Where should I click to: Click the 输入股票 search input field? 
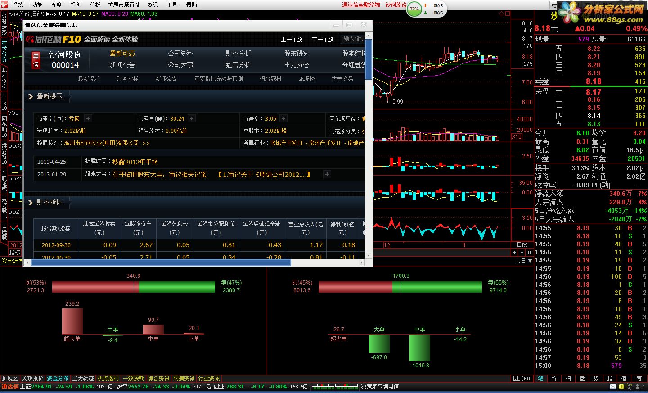pos(353,39)
